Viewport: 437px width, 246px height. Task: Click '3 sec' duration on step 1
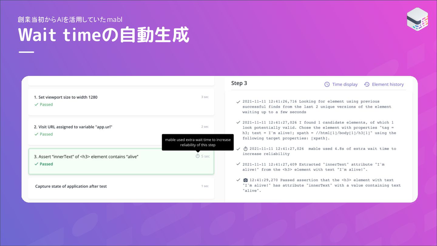point(205,97)
